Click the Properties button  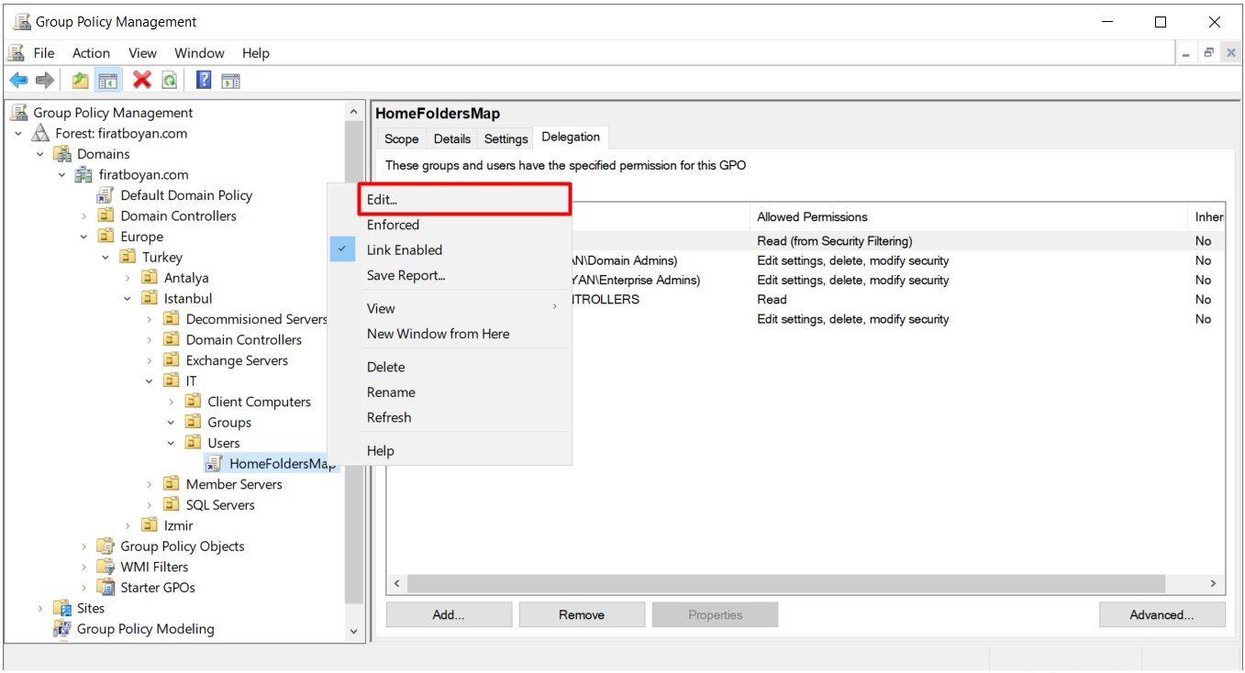click(715, 615)
